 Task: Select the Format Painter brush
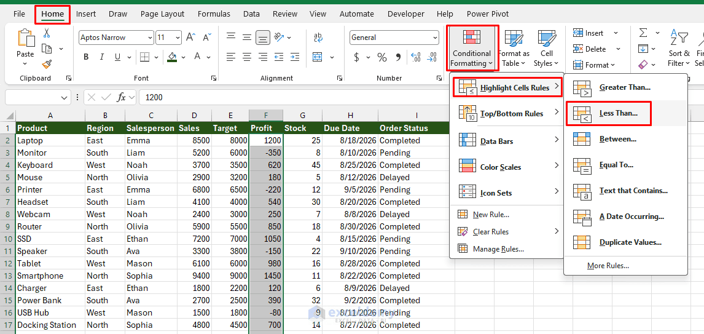coord(47,64)
